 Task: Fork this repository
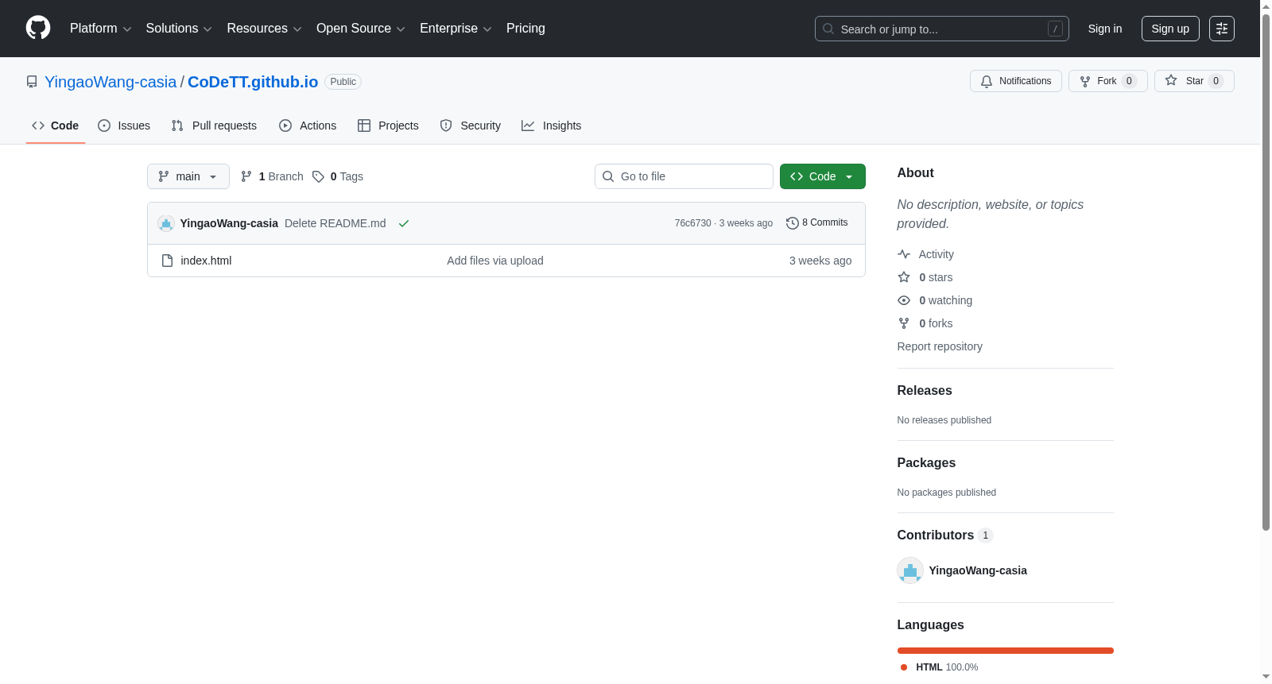pyautogui.click(x=1107, y=81)
